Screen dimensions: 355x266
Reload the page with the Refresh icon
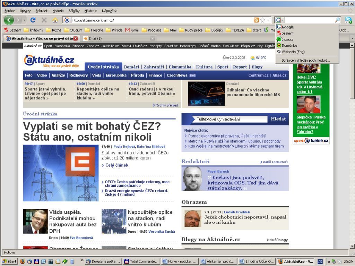point(33,20)
